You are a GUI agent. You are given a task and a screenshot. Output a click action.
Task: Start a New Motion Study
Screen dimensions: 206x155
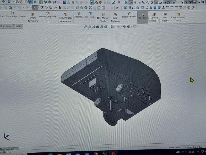click(x=103, y=18)
